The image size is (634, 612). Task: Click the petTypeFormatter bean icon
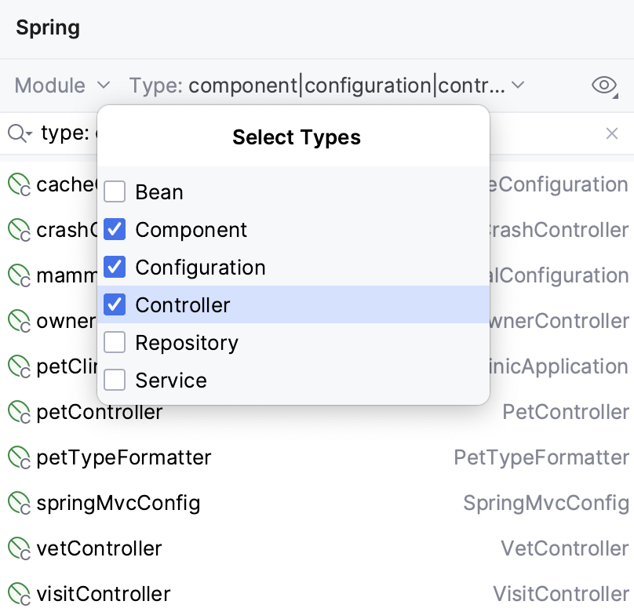pyautogui.click(x=19, y=457)
